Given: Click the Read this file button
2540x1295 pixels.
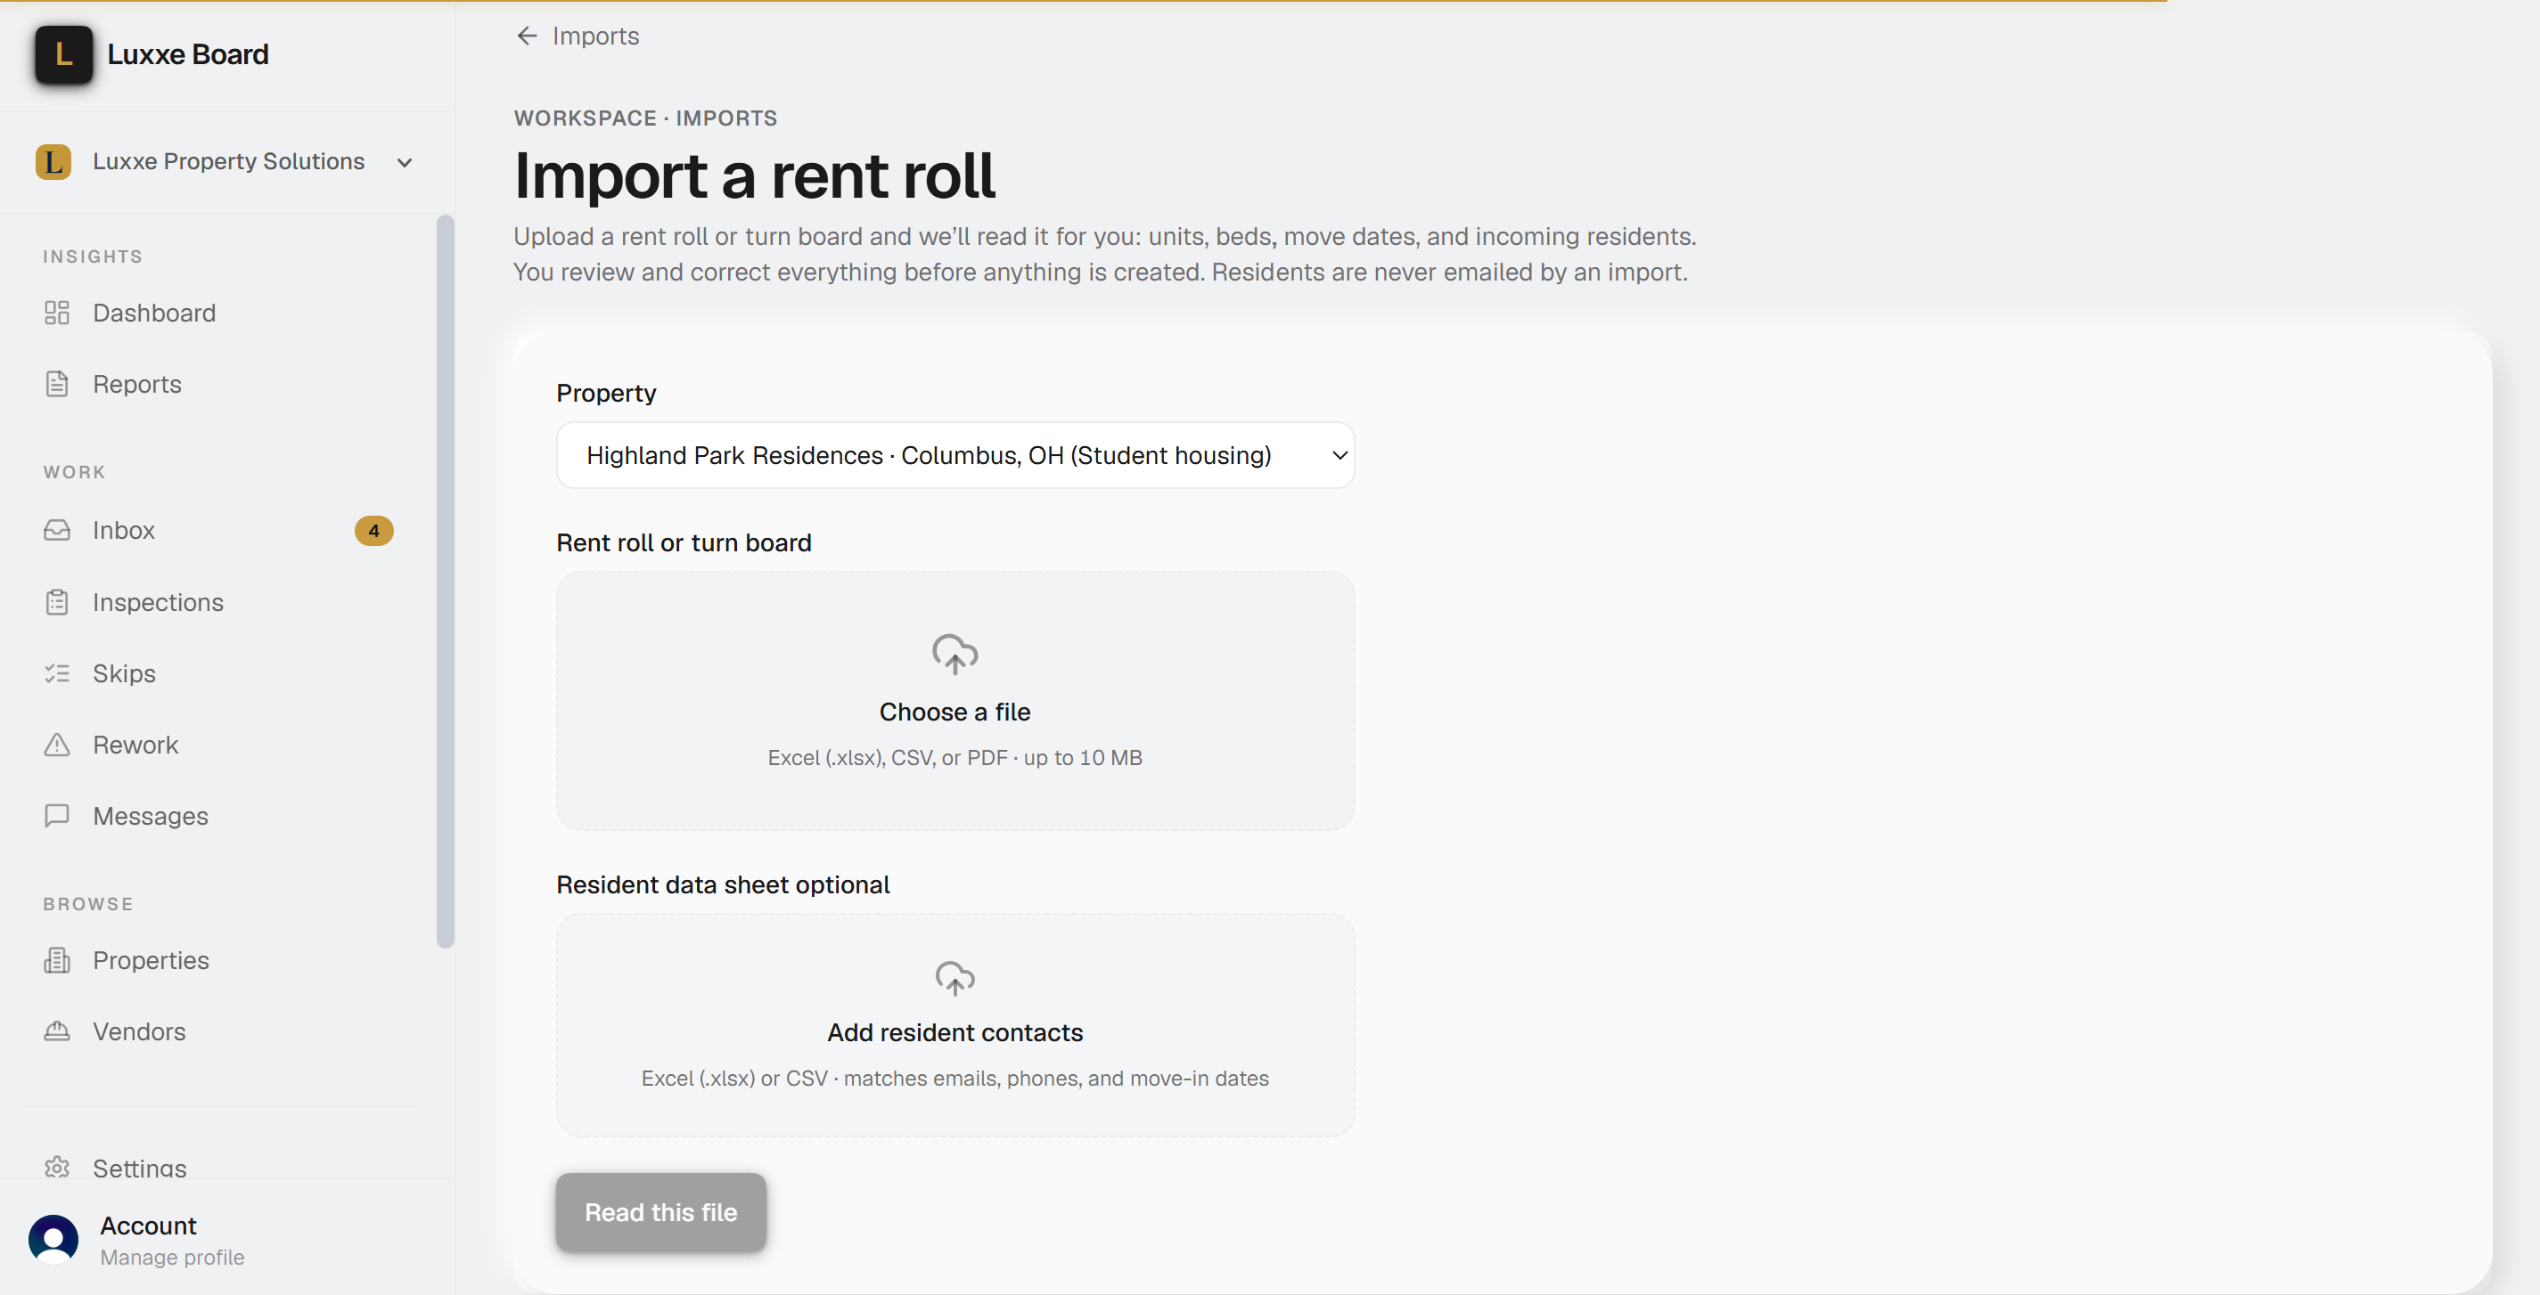Looking at the screenshot, I should [x=660, y=1212].
